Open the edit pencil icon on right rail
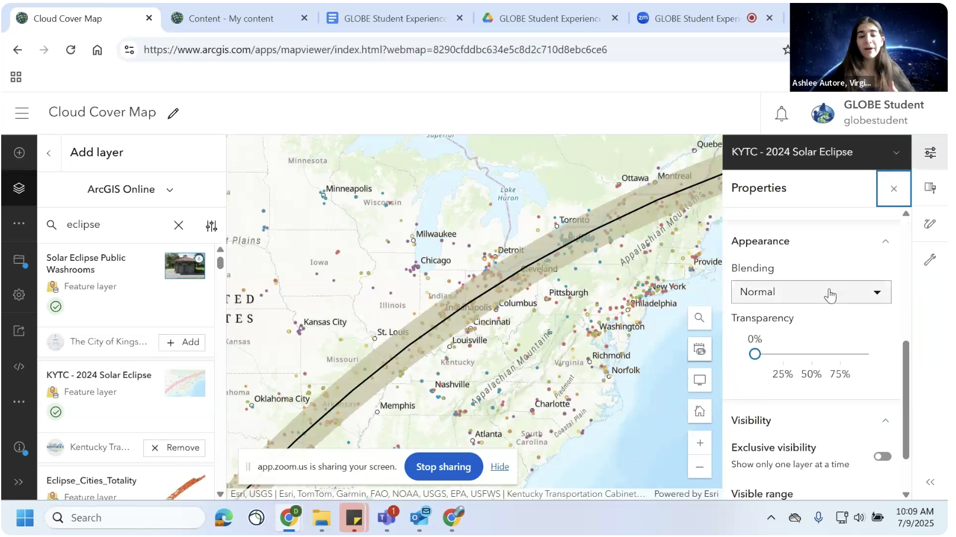Screen dimensions: 956x537 pos(930,224)
